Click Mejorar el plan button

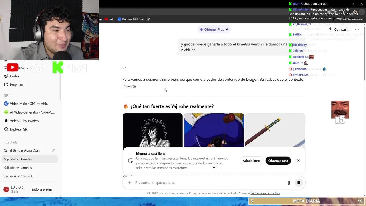point(42,189)
